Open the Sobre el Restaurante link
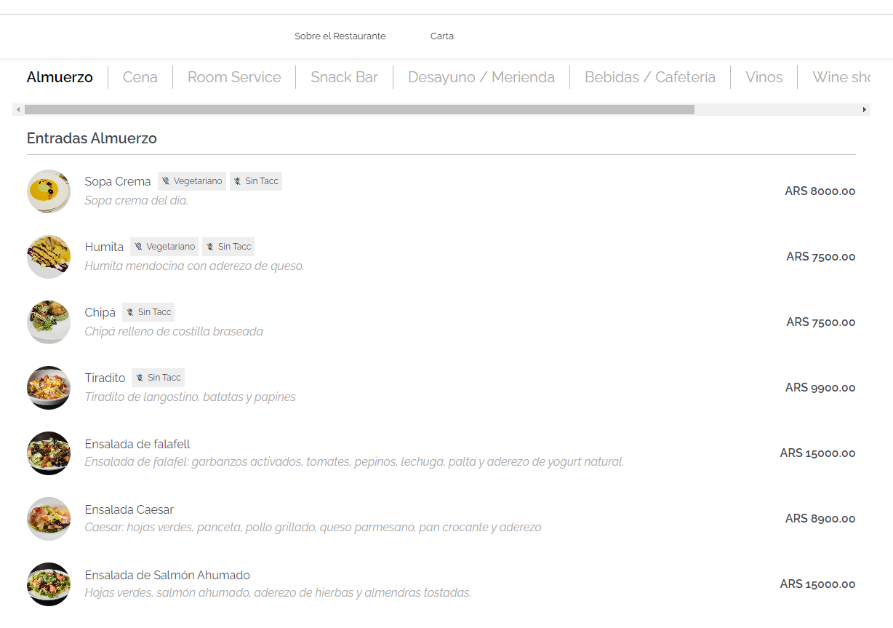Screen dimensions: 893x628 tap(340, 36)
